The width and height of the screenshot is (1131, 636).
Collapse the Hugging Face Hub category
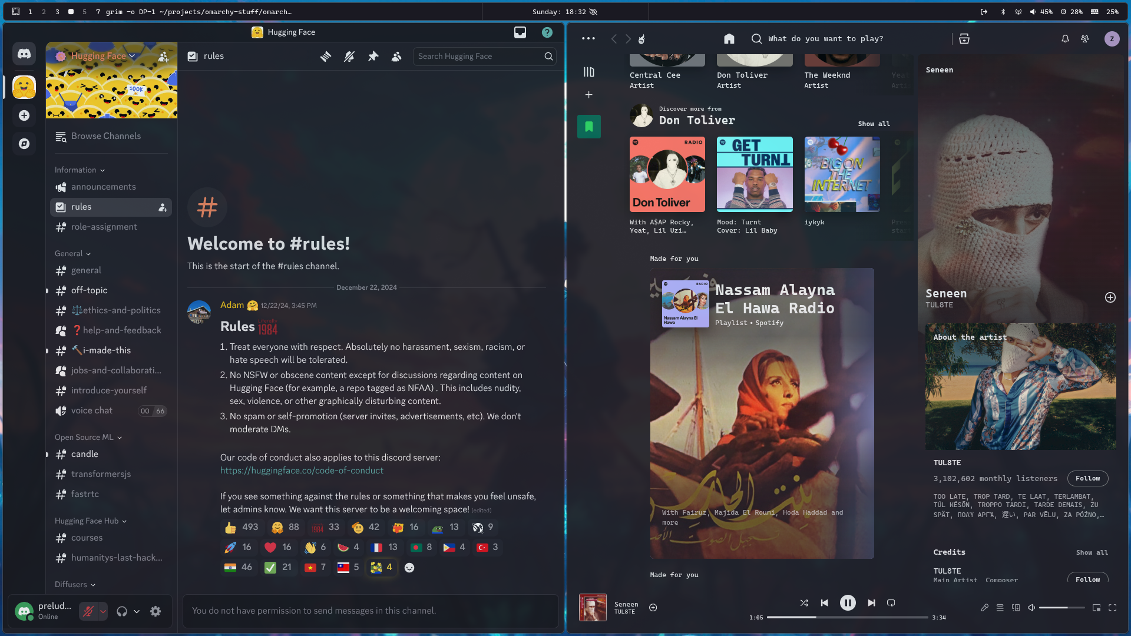91,521
